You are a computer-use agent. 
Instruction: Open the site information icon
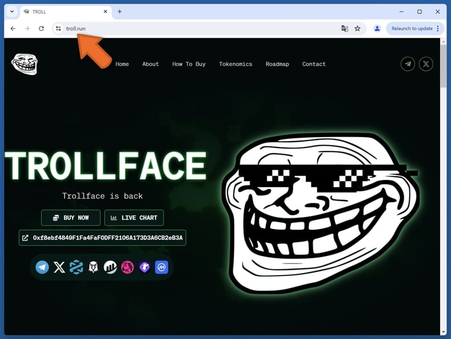[x=58, y=29]
